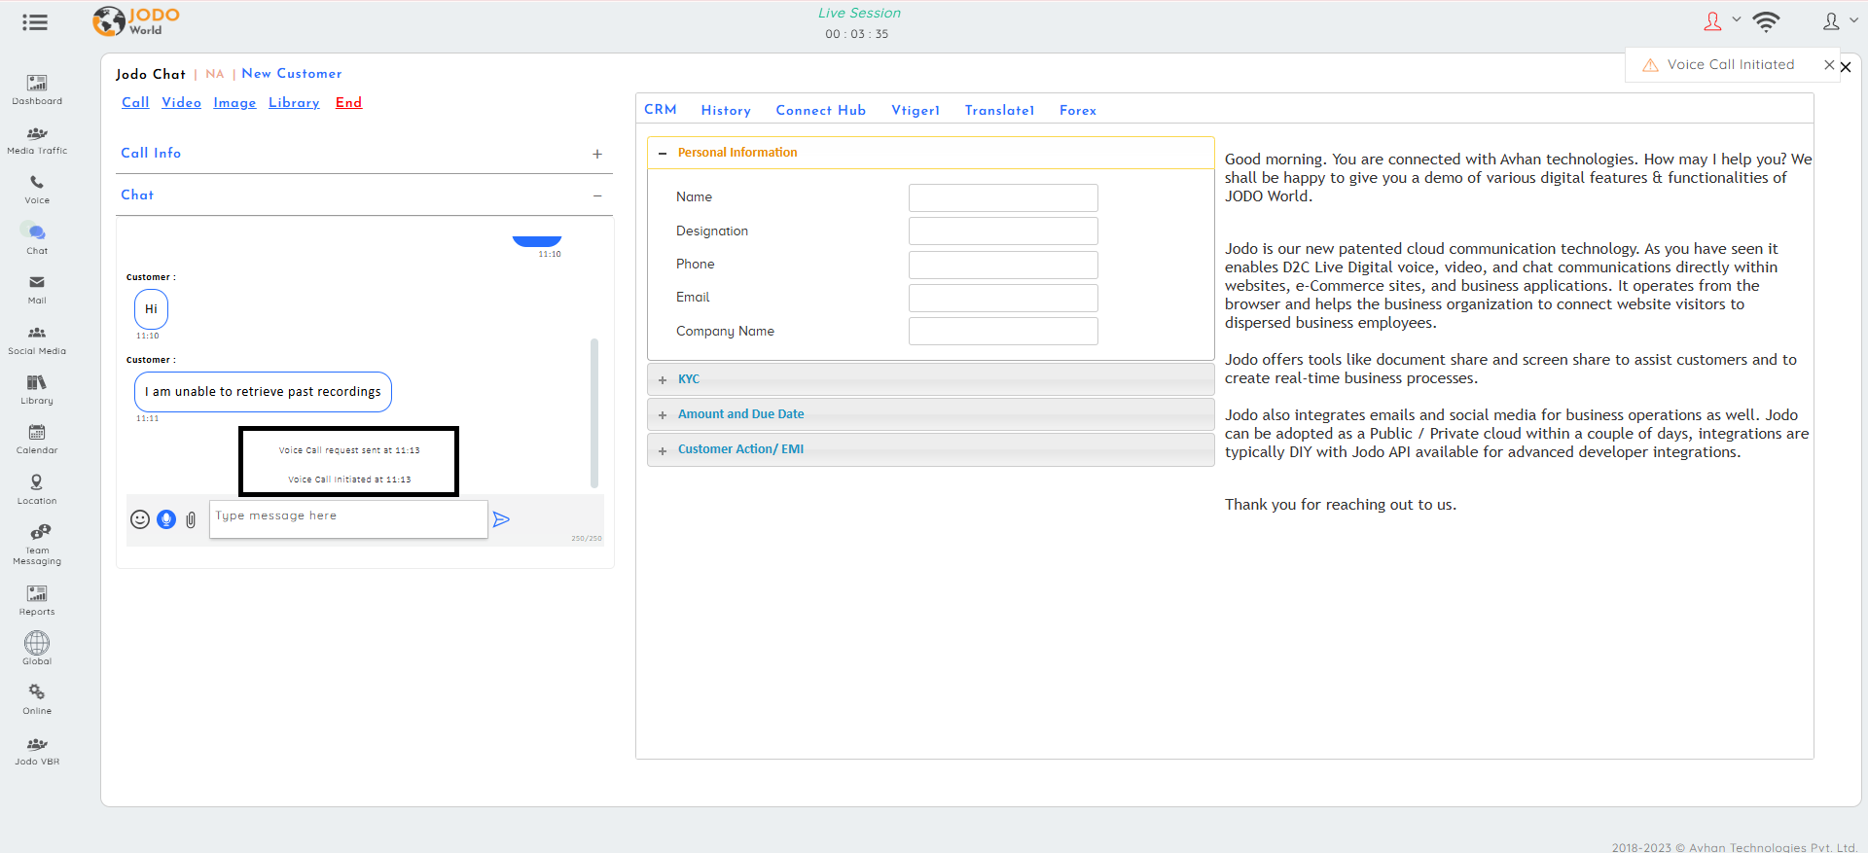Click the Name input field
This screenshot has height=853, width=1868.
[1003, 197]
